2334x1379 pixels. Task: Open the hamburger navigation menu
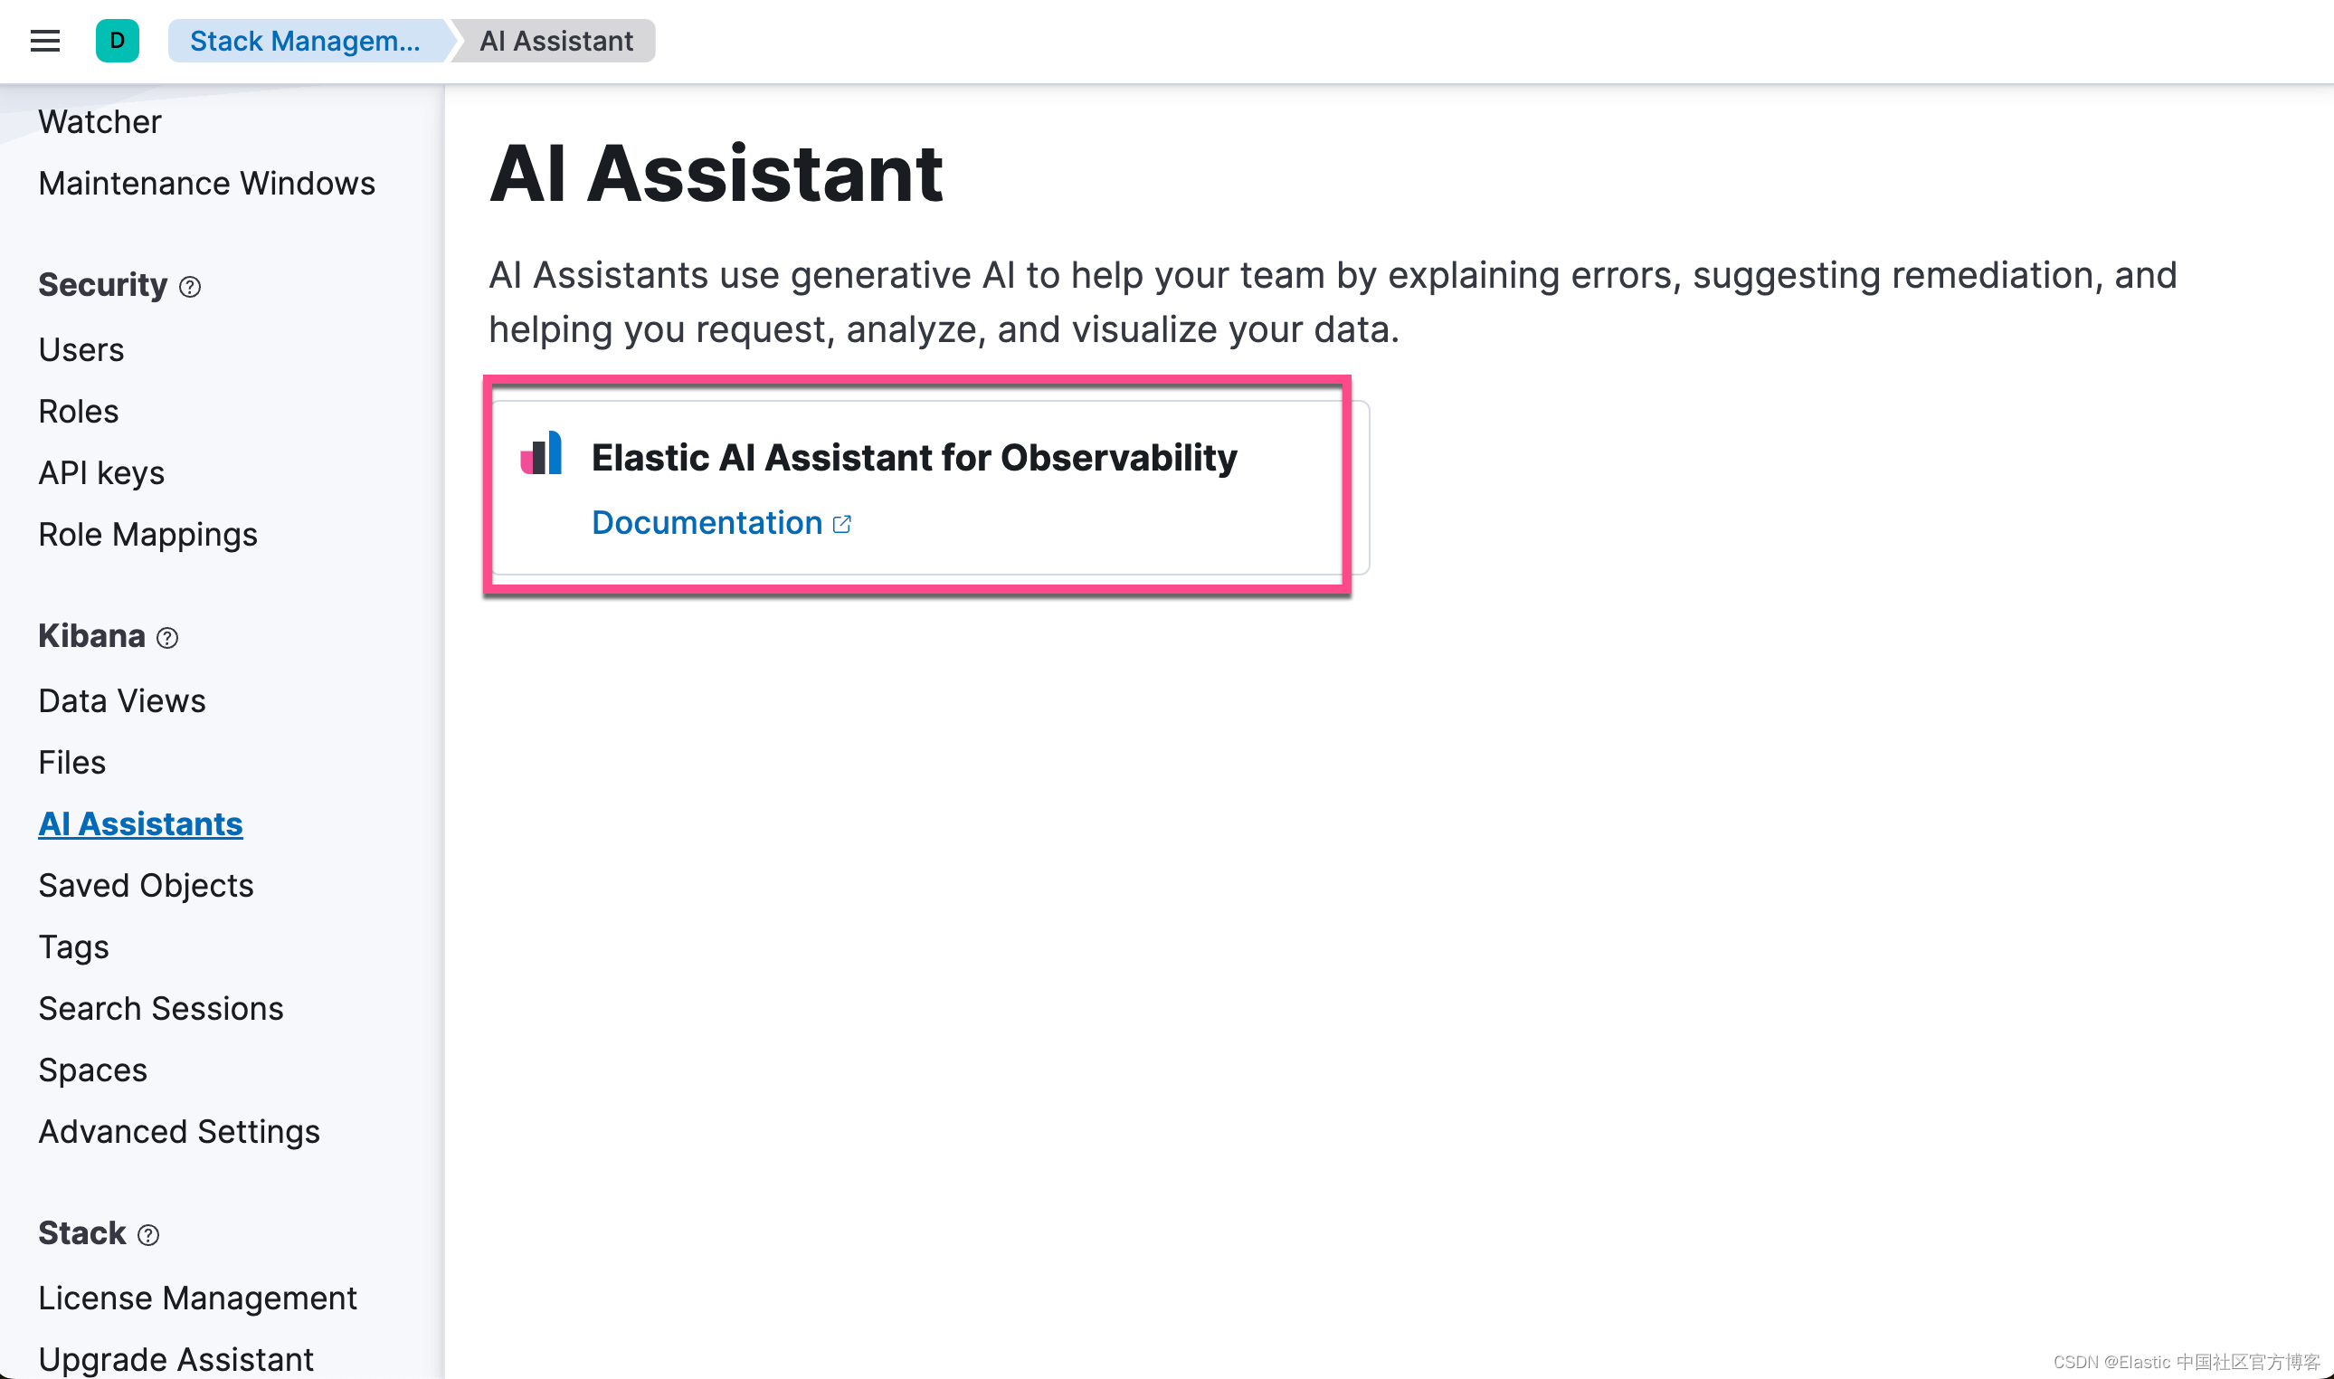43,41
